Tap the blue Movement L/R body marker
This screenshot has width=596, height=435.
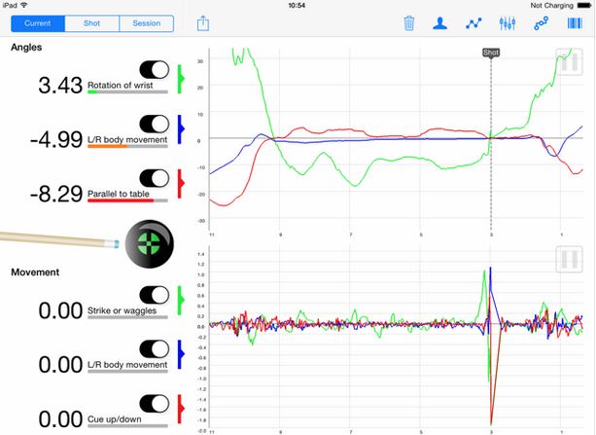tap(181, 354)
